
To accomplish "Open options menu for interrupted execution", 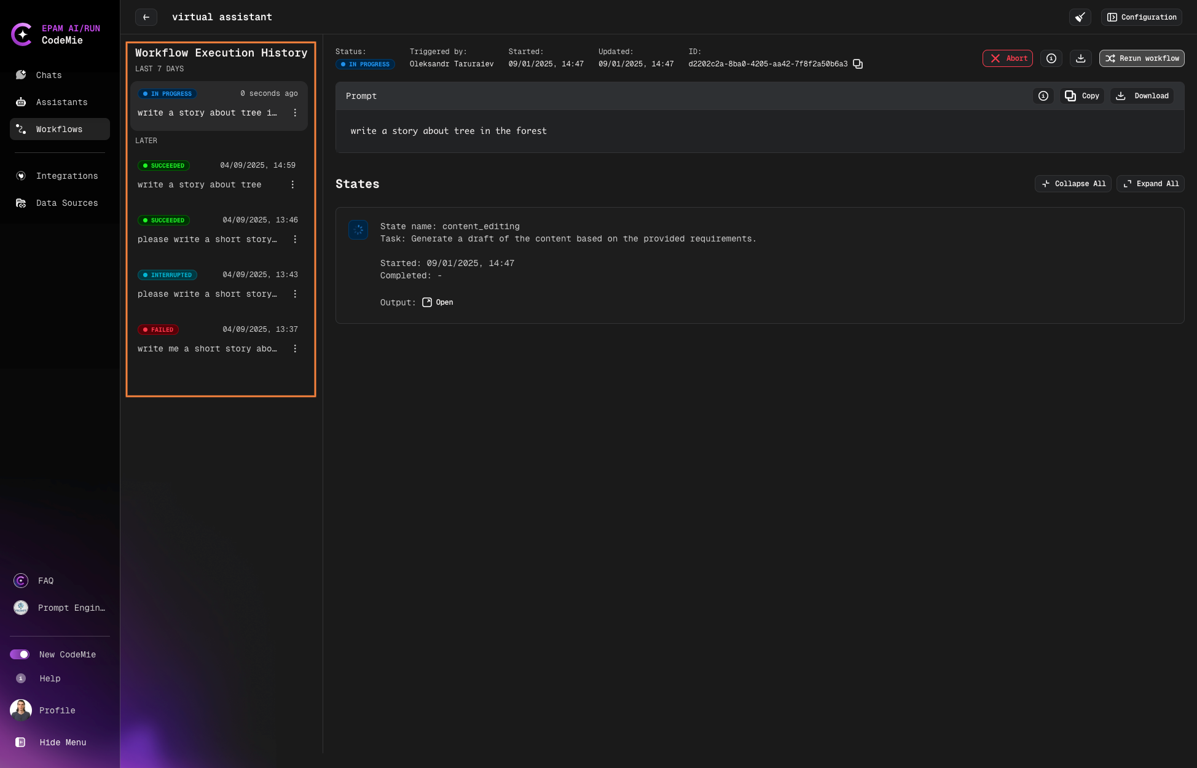I will point(295,294).
